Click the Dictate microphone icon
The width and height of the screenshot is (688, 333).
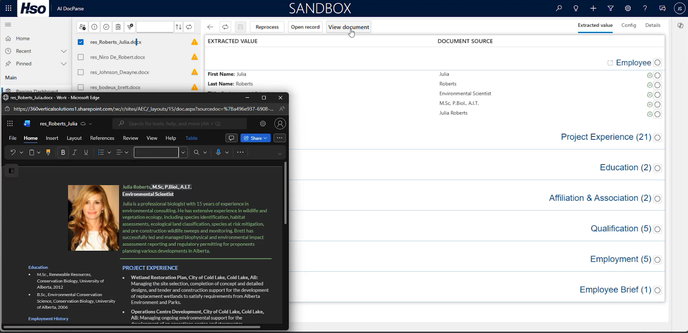pos(218,152)
